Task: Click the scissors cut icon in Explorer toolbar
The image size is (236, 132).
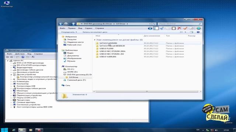Action: 162,28
